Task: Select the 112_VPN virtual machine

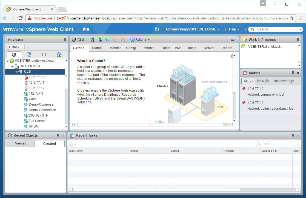Action: (36, 93)
